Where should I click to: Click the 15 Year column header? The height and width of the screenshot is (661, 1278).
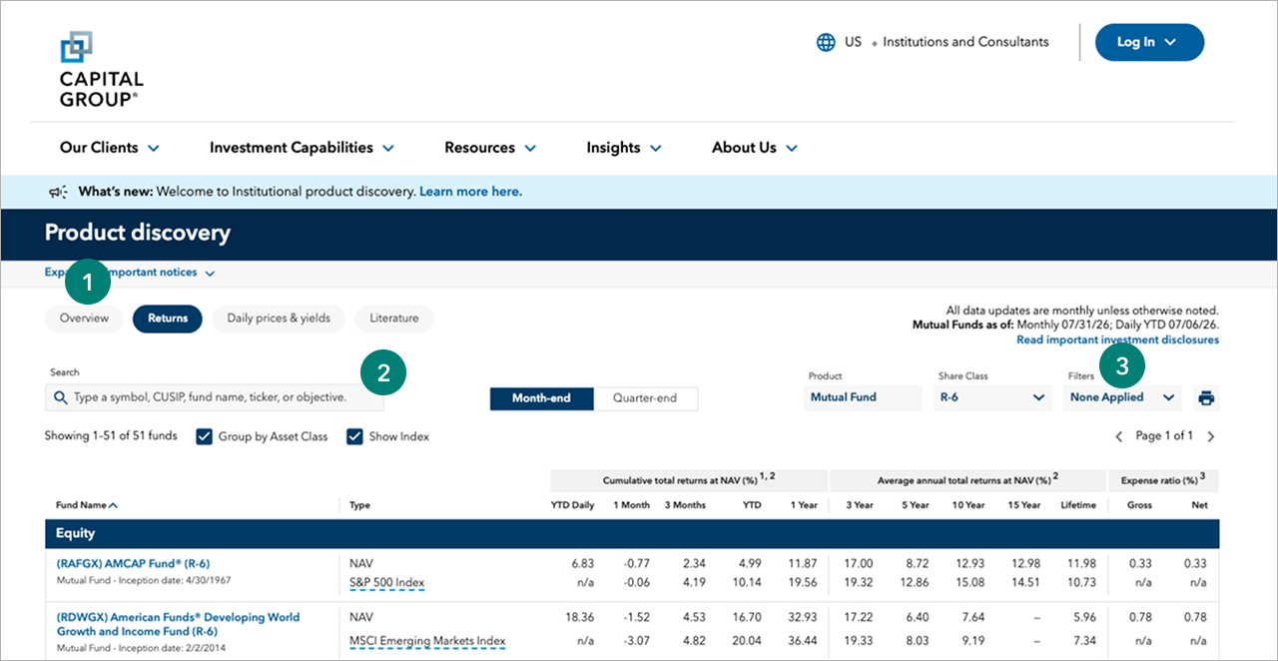[1024, 505]
